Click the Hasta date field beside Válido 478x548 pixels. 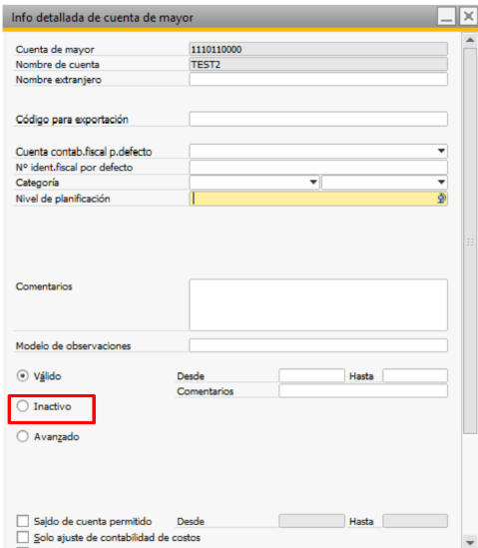(x=415, y=375)
